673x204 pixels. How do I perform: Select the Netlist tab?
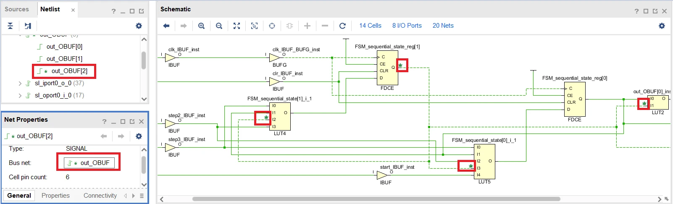tap(50, 9)
